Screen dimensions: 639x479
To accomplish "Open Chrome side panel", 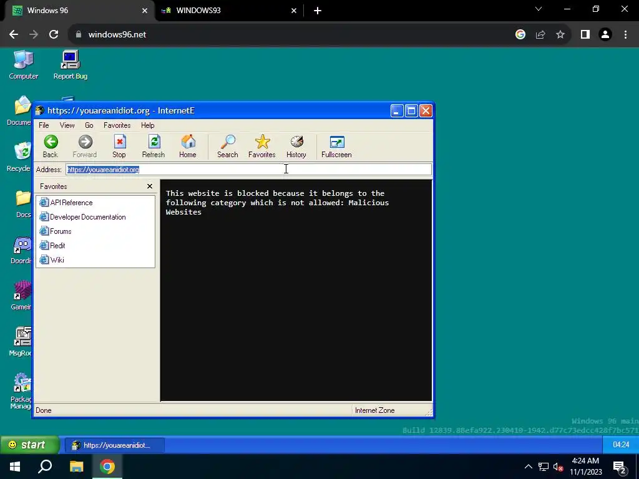I will point(585,34).
